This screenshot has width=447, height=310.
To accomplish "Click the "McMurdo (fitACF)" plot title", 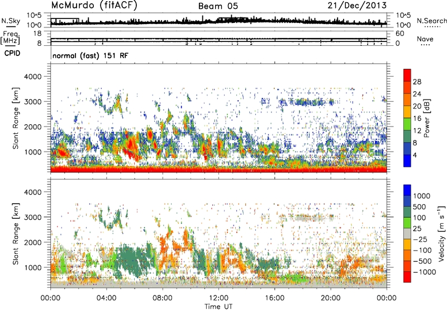I will 94,6.
